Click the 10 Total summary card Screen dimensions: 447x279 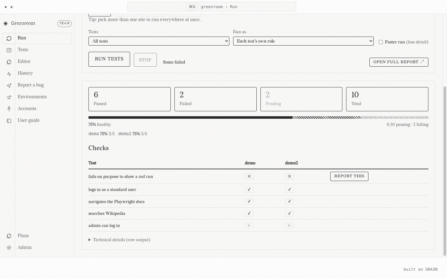coord(387,99)
